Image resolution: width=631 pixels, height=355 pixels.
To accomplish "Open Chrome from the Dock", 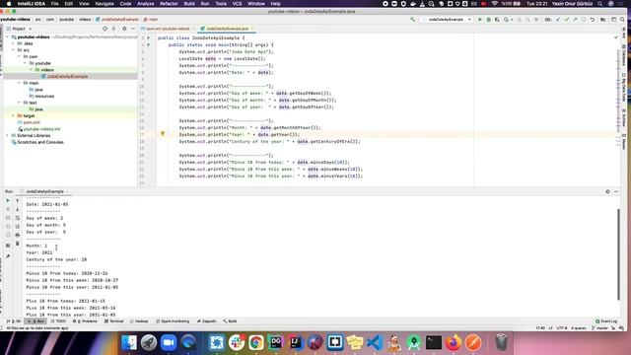I will point(256,343).
